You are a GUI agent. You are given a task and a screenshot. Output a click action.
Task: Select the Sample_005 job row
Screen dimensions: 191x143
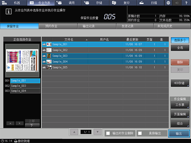[105, 67]
